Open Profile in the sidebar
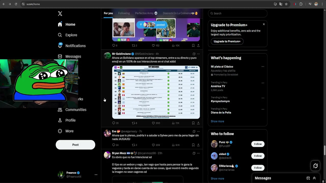This screenshot has width=326, height=183. pos(67,120)
